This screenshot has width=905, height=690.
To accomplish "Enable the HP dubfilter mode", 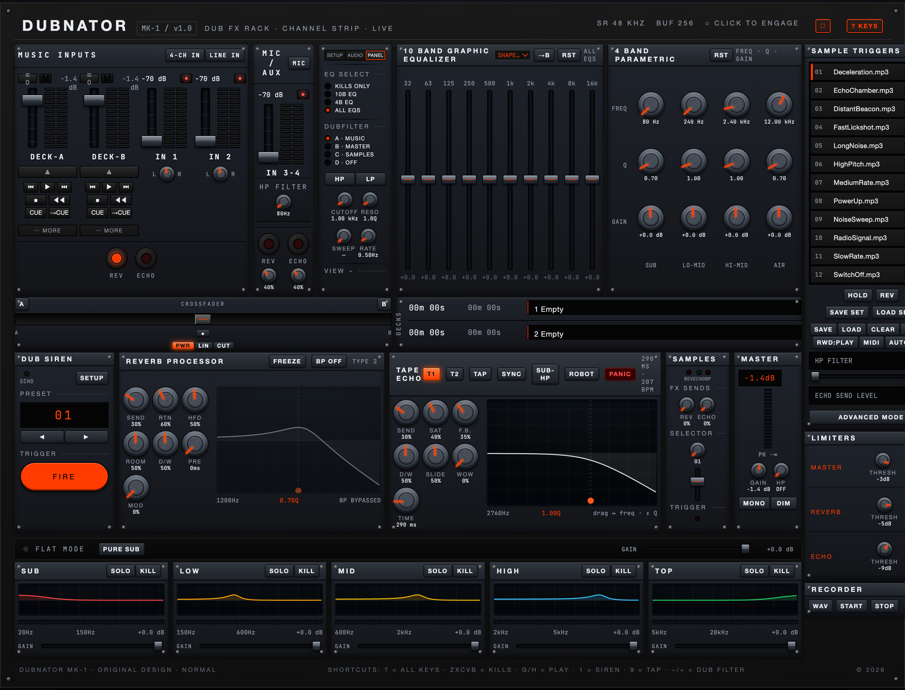I will click(340, 179).
